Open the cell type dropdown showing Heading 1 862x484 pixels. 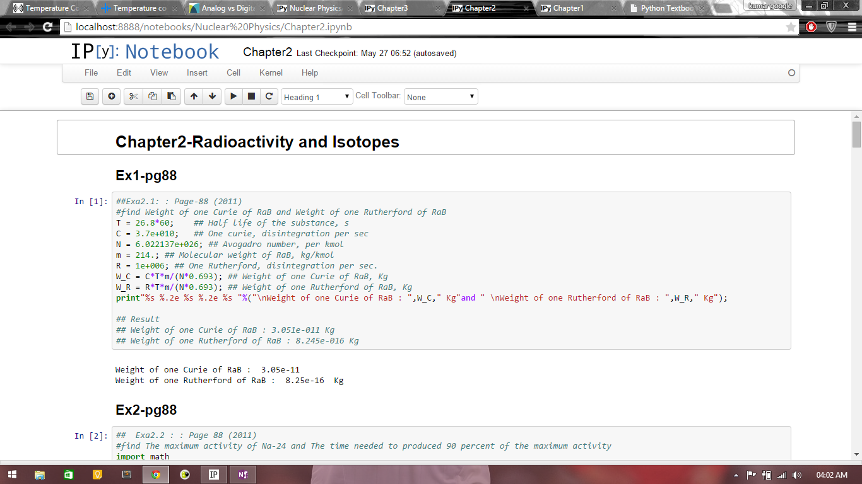[x=317, y=97]
